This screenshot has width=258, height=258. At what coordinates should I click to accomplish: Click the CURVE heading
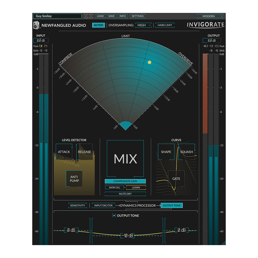tap(176, 140)
